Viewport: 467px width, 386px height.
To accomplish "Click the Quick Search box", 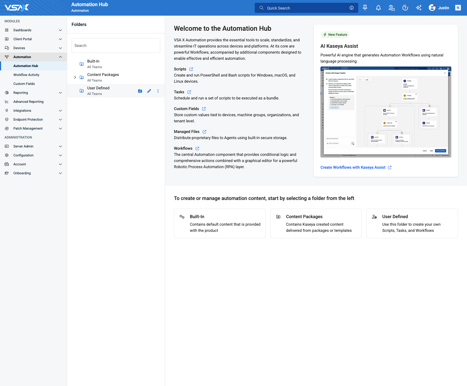I will [x=306, y=8].
